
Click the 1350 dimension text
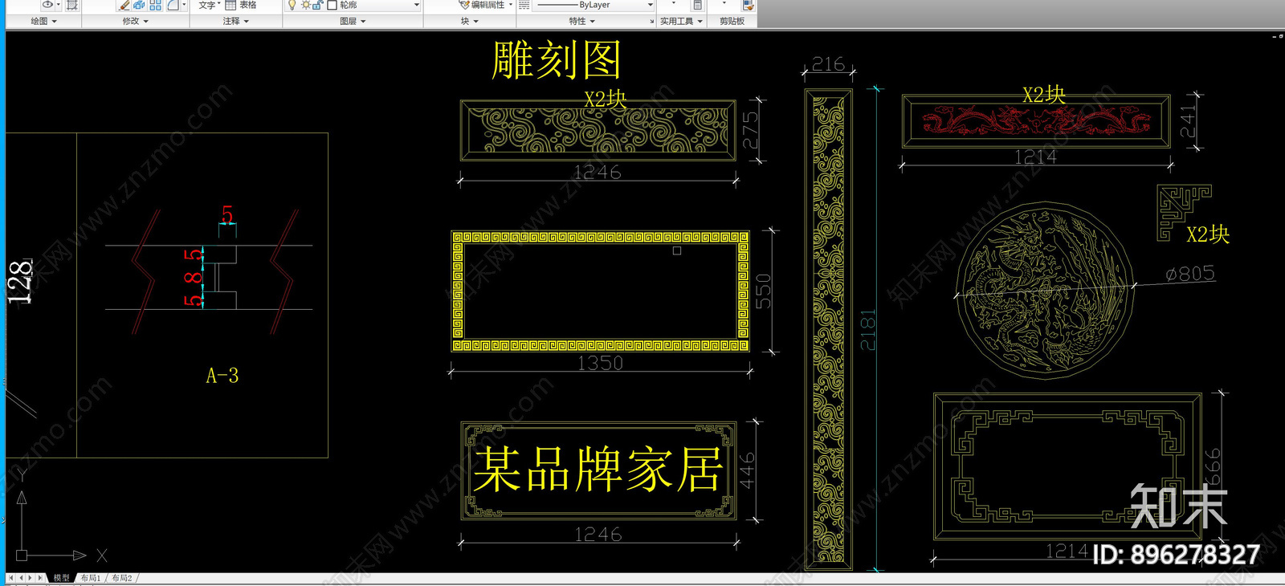point(600,363)
